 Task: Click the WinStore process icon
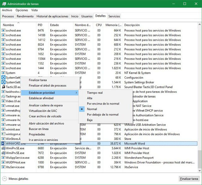pyautogui.click(x=3, y=139)
